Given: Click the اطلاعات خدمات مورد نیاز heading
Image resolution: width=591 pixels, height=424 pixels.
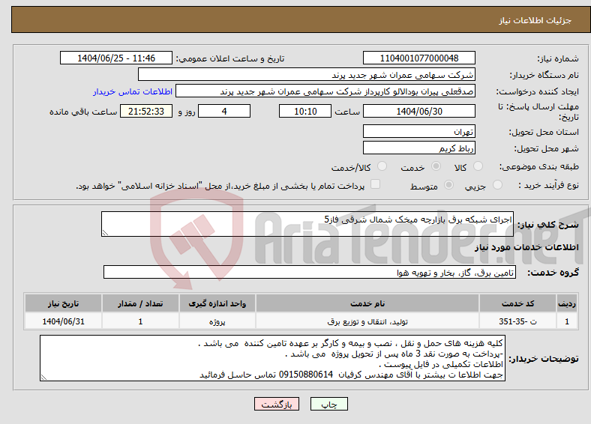Looking at the screenshot, I should pyautogui.click(x=526, y=247).
